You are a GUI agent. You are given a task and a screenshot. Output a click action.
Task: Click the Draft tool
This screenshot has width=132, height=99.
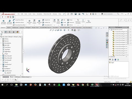click(x=64, y=22)
